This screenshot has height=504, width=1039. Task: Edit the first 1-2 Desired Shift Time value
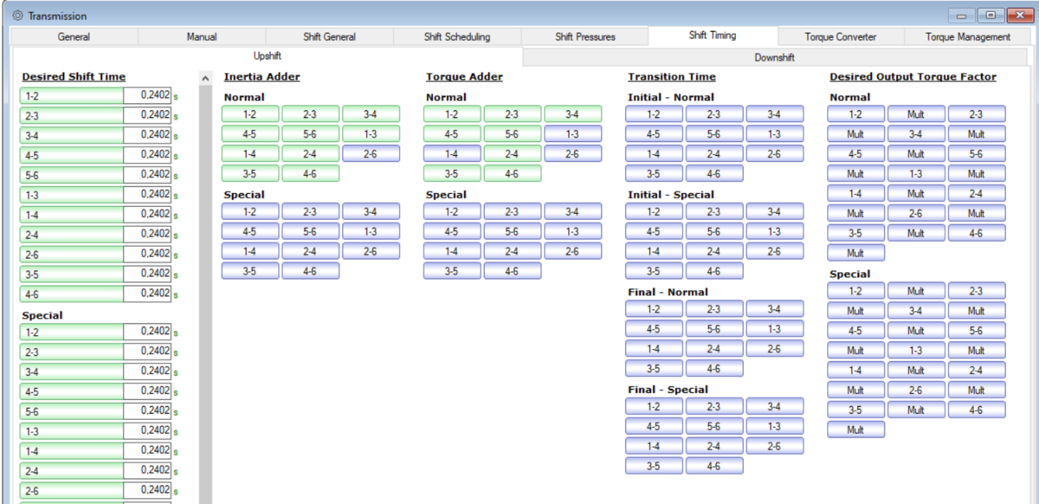pos(145,95)
